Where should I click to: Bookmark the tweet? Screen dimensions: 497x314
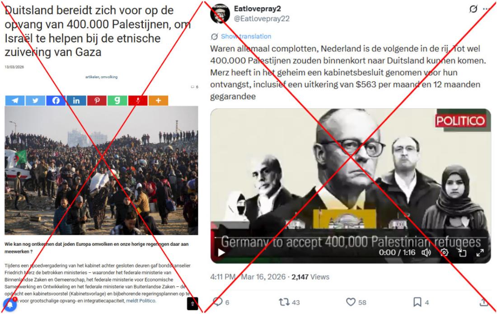click(417, 302)
